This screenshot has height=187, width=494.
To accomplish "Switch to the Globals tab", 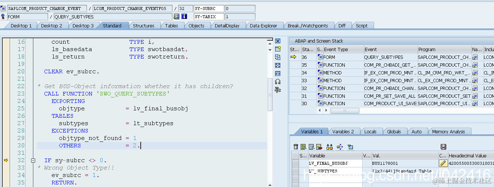I will click(x=394, y=131).
